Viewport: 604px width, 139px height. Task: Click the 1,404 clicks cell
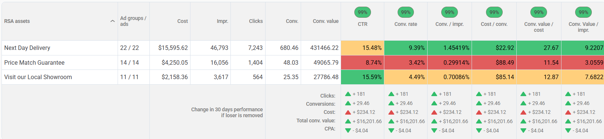coord(248,62)
